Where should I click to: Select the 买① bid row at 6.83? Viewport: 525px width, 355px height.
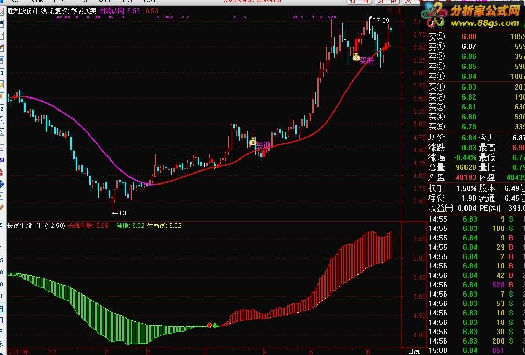[x=476, y=87]
